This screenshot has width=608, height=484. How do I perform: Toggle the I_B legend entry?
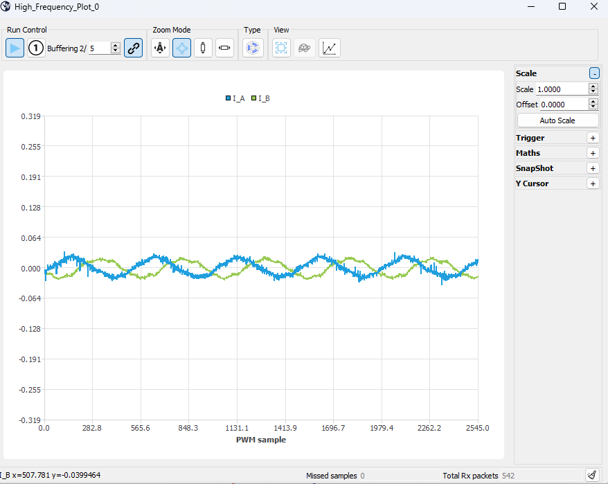tap(261, 99)
